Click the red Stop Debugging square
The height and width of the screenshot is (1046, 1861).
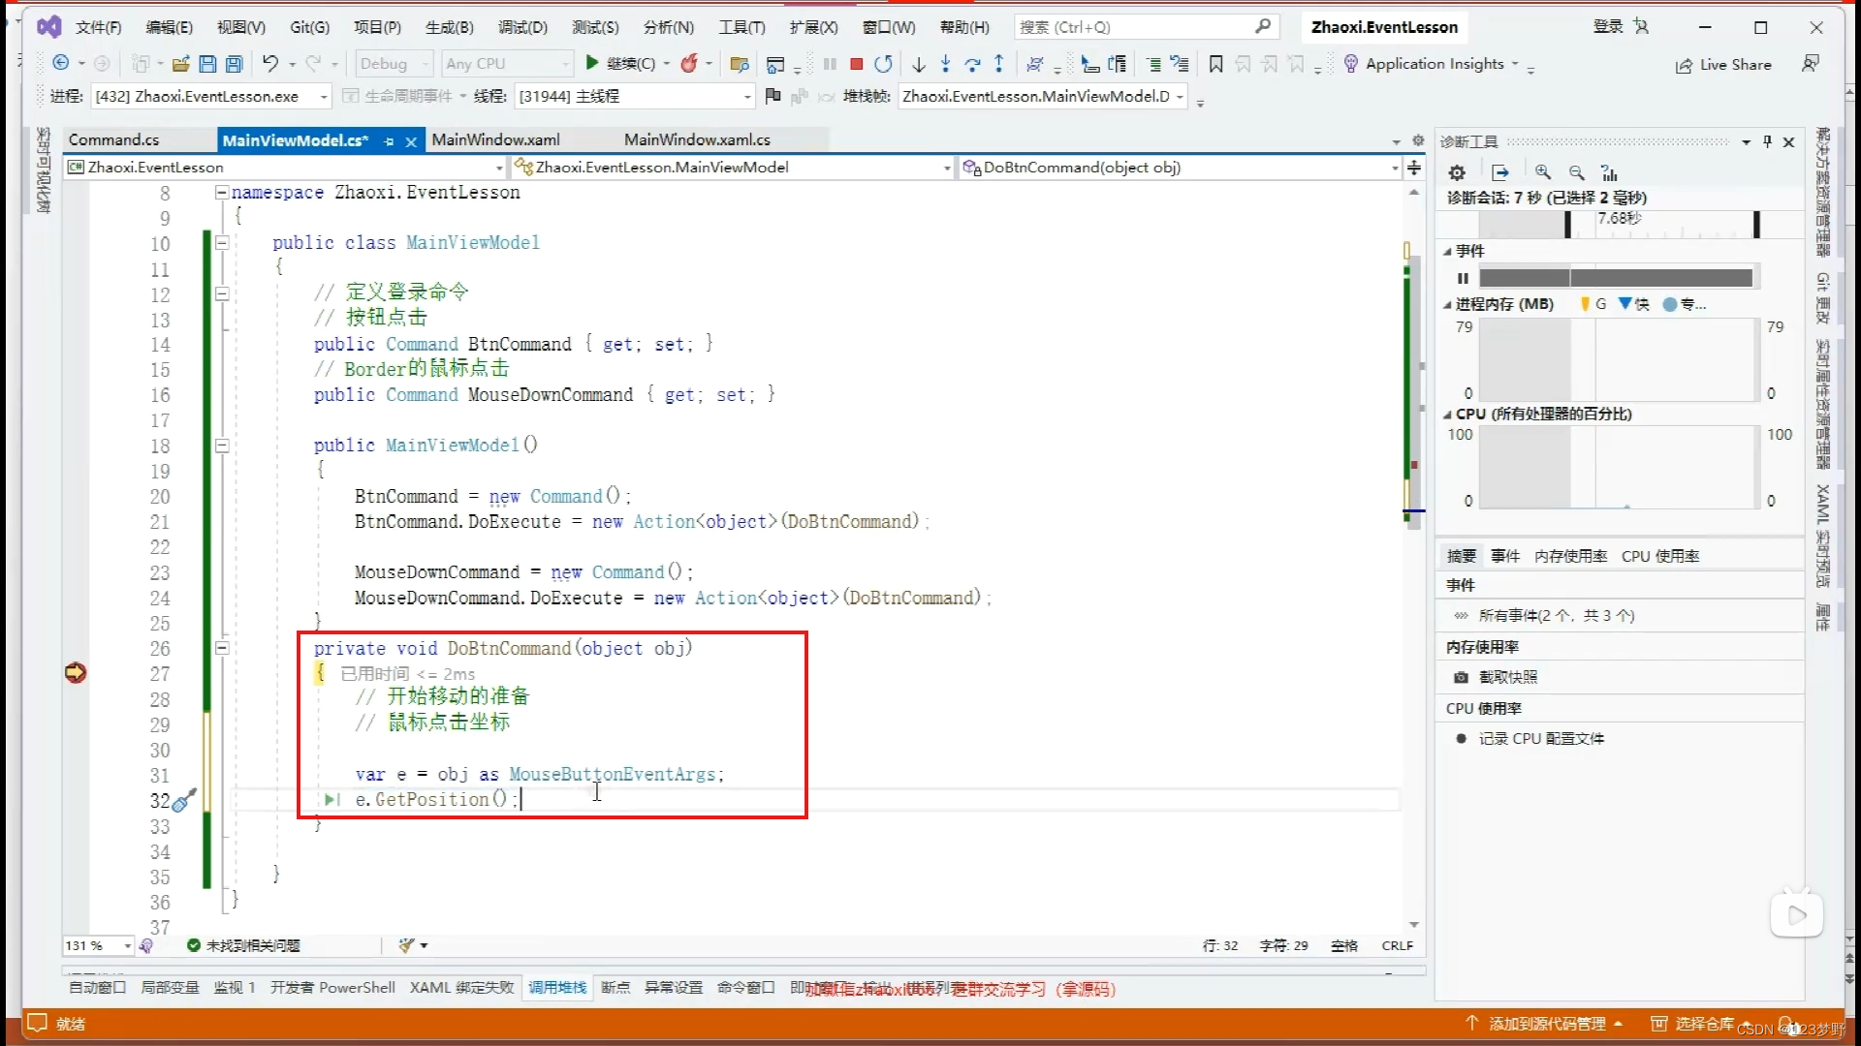tap(857, 64)
